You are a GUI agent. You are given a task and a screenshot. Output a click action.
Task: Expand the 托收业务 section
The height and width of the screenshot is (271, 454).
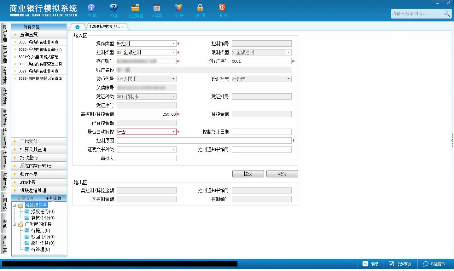point(39,158)
